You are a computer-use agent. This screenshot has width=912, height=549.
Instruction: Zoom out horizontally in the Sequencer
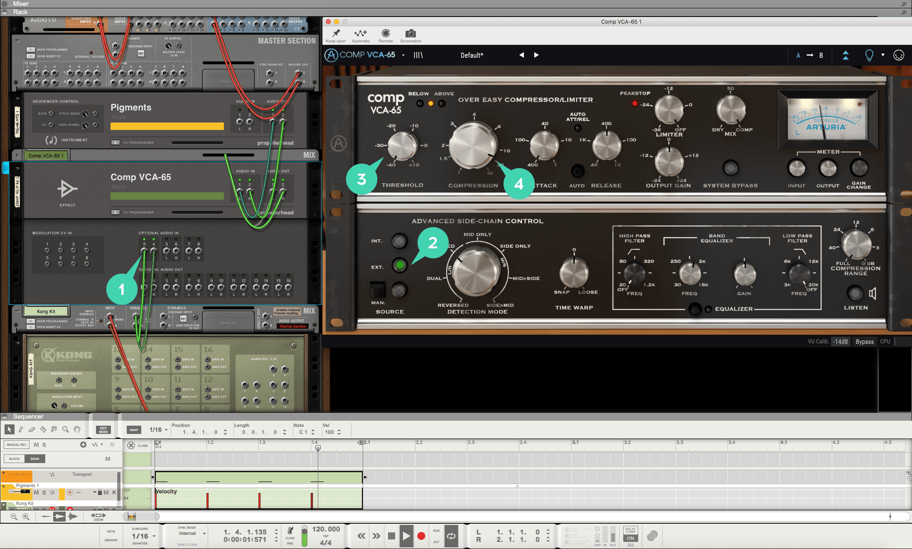[x=14, y=517]
